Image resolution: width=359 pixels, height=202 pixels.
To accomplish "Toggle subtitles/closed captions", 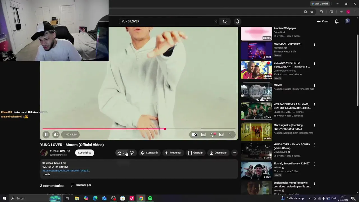I will point(203,135).
